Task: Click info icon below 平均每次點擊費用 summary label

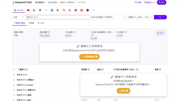Action: tap(92, 35)
